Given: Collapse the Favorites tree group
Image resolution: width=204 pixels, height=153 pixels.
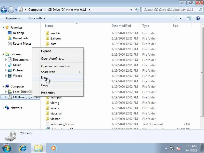Looking at the screenshot, I should point(3,27).
